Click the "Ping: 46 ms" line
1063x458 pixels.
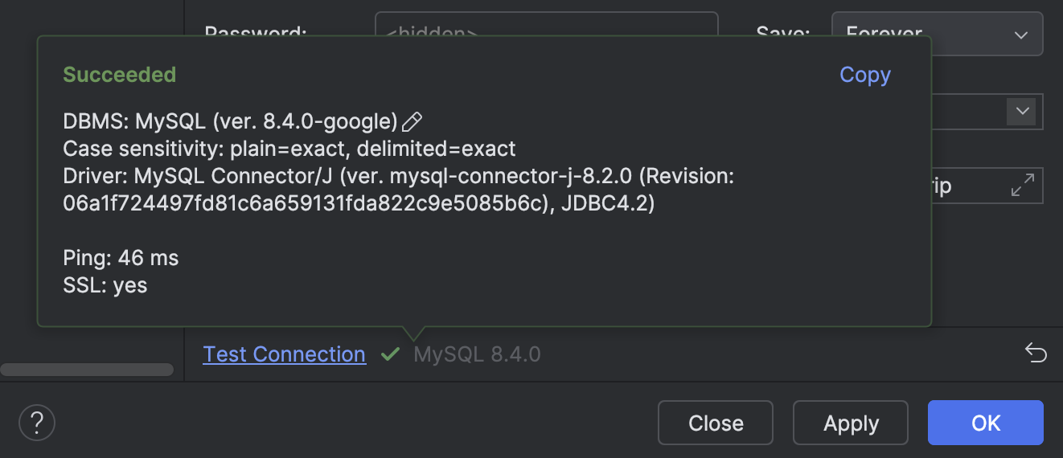[x=121, y=258]
